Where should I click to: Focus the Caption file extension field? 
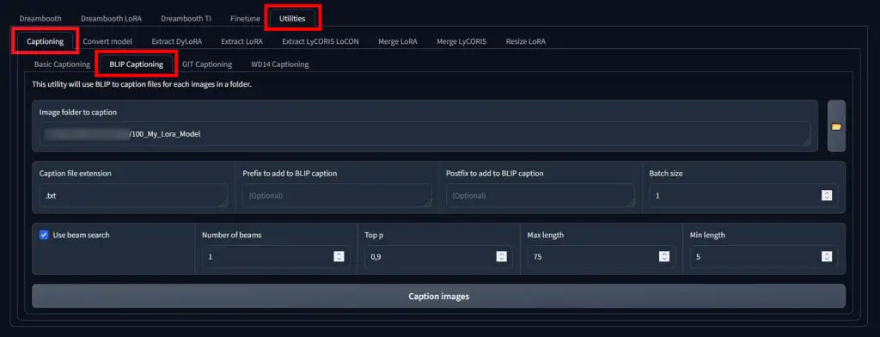click(x=133, y=195)
